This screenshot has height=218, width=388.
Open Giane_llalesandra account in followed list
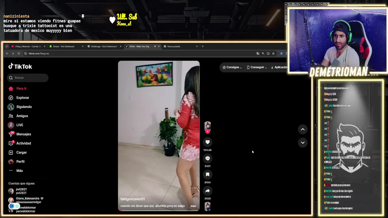(26, 200)
